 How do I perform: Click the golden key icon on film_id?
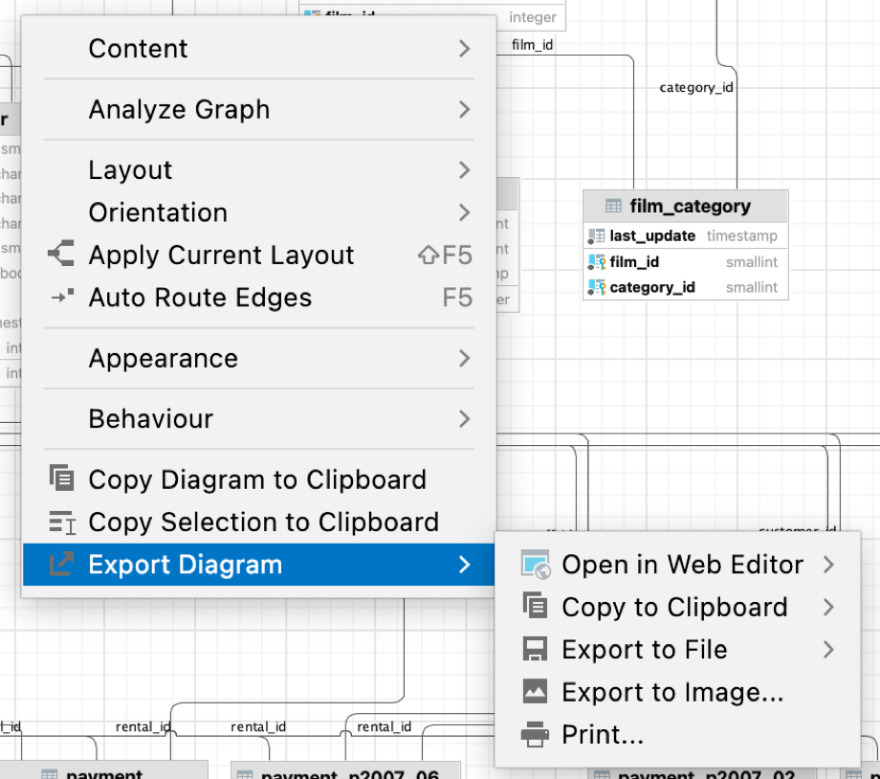[x=596, y=261]
